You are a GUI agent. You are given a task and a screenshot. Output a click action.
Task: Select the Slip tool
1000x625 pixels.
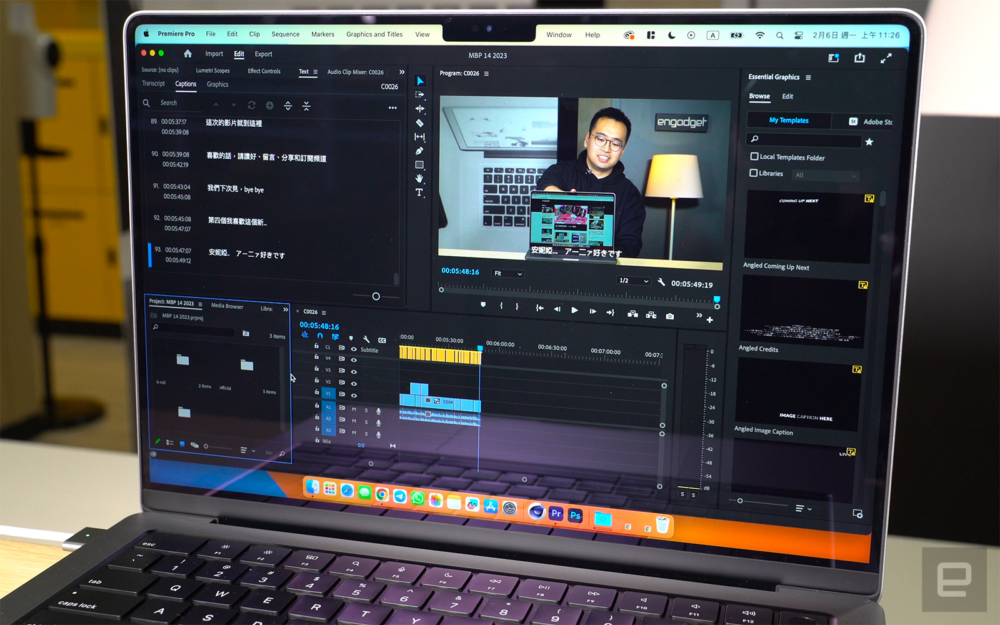(x=419, y=137)
